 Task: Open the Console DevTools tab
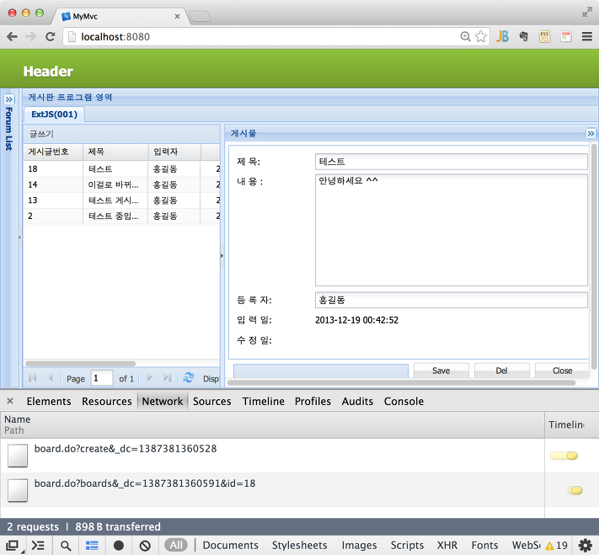click(x=404, y=401)
